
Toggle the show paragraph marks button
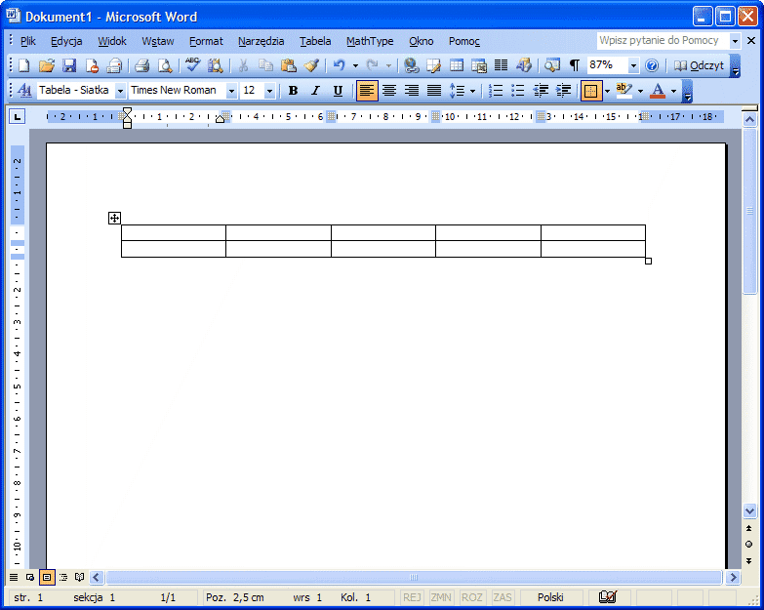[575, 65]
